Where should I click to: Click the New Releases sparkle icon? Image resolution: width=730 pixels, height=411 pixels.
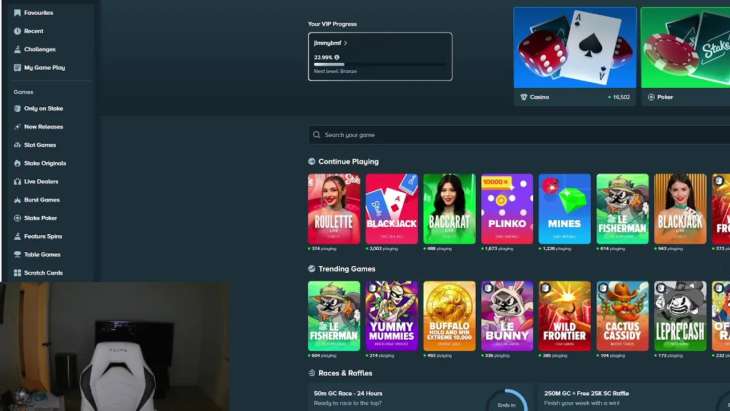pyautogui.click(x=17, y=127)
